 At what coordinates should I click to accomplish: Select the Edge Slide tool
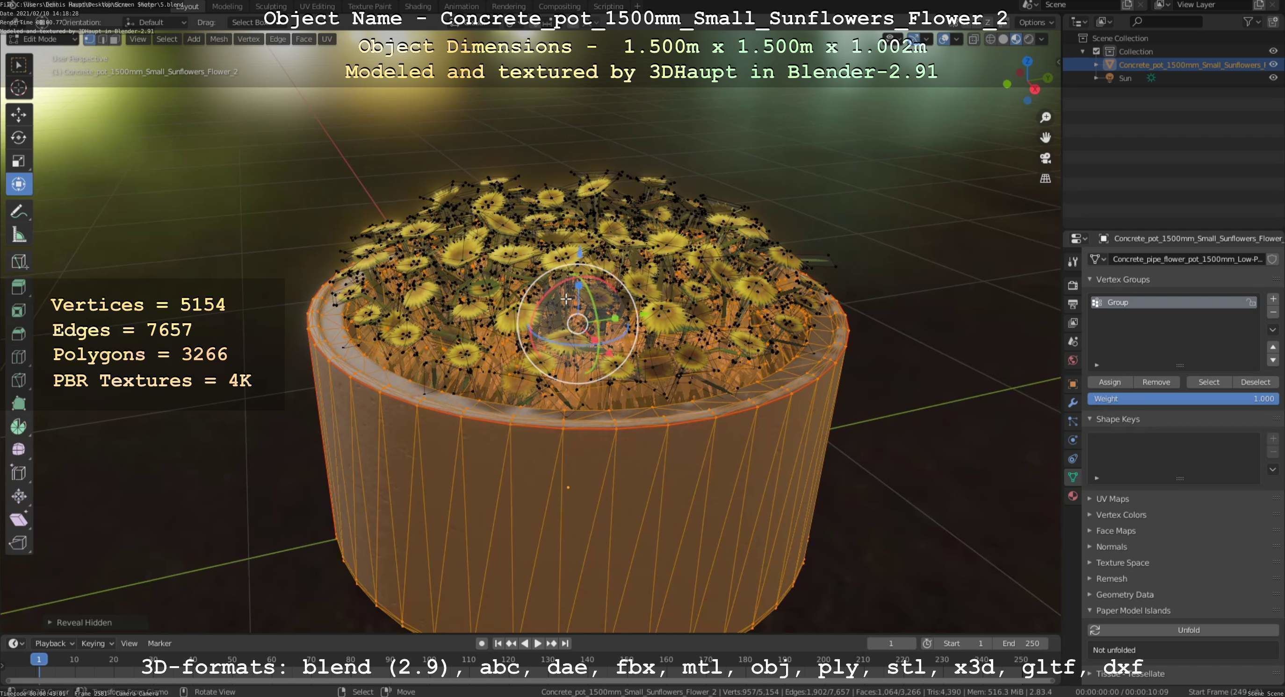tap(19, 473)
